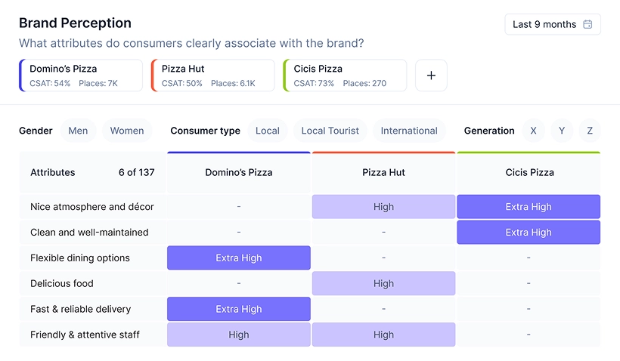620x361 pixels.
Task: Click Cicis Pizza column header
Action: [529, 172]
